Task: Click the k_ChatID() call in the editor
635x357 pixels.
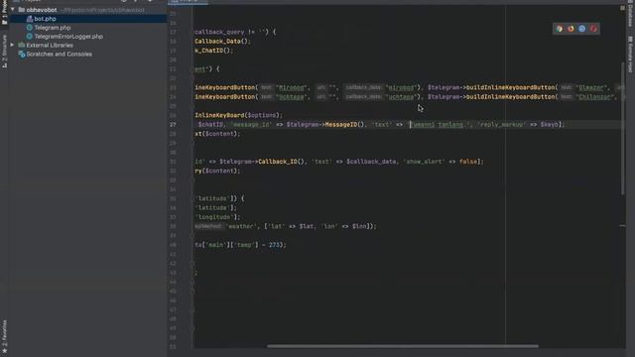Action: [x=214, y=51]
